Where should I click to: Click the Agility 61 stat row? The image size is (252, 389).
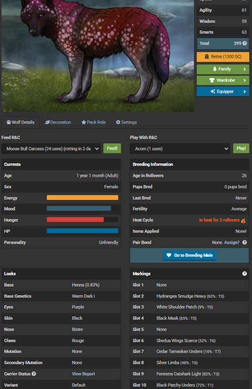pyautogui.click(x=223, y=10)
